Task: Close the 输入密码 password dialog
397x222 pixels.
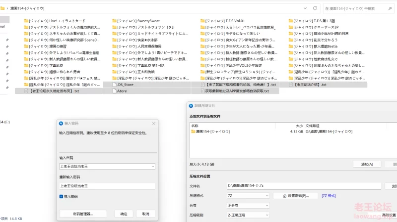Action: tap(153, 124)
